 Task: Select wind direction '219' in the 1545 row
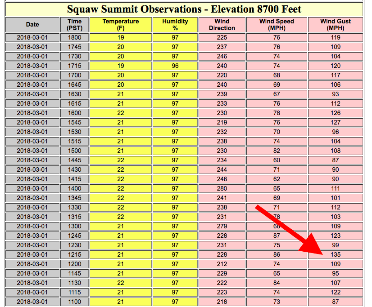tap(222, 123)
